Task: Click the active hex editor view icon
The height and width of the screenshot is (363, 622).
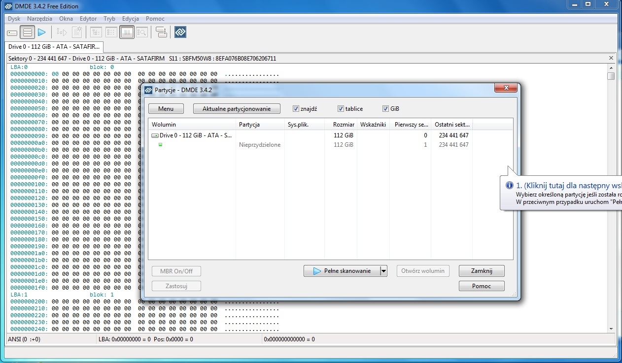Action: 127,33
